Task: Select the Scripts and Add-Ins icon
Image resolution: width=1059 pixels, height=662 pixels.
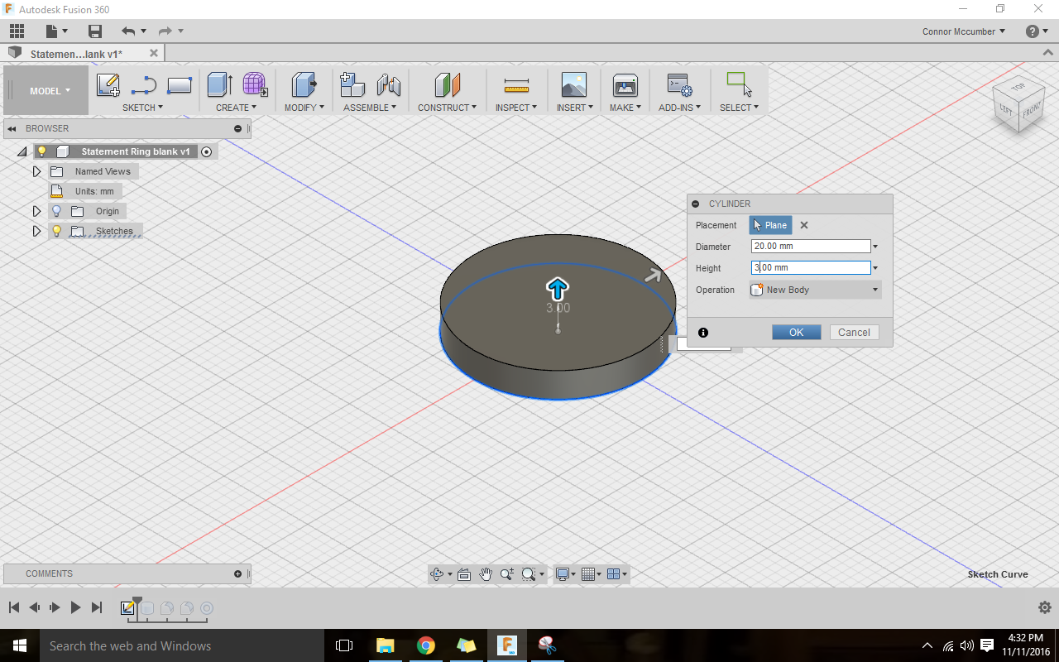Action: (679, 84)
